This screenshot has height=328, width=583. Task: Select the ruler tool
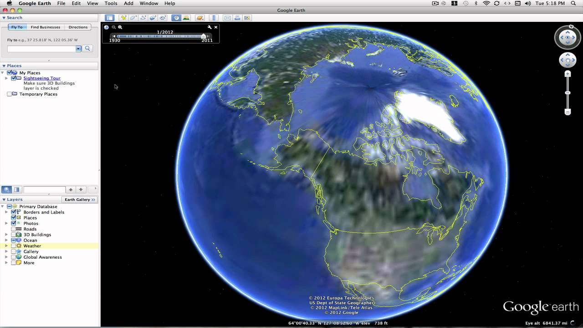pyautogui.click(x=214, y=18)
